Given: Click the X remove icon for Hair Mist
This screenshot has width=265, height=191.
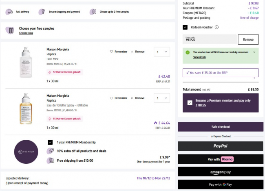Looking at the screenshot, I should tap(132, 52).
